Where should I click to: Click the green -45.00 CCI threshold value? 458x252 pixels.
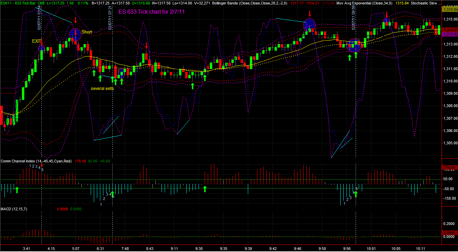coord(104,161)
